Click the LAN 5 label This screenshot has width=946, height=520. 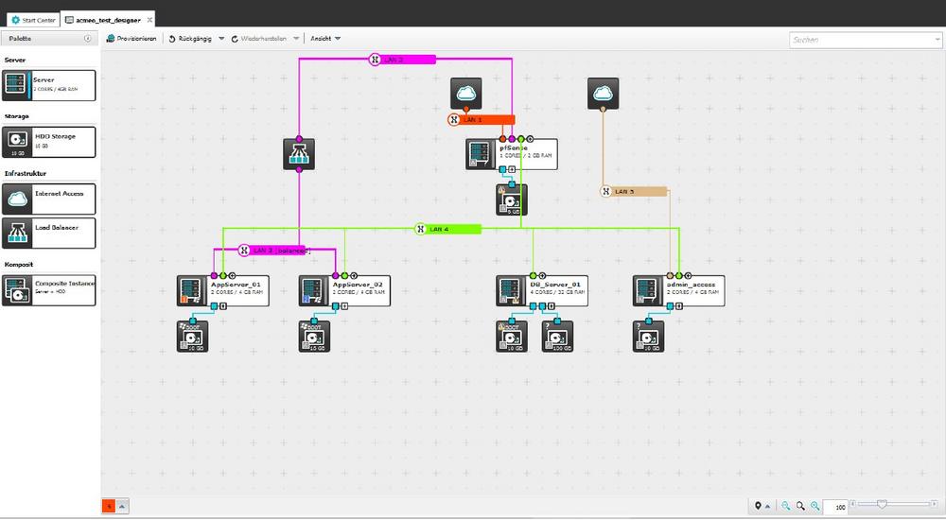click(x=624, y=192)
